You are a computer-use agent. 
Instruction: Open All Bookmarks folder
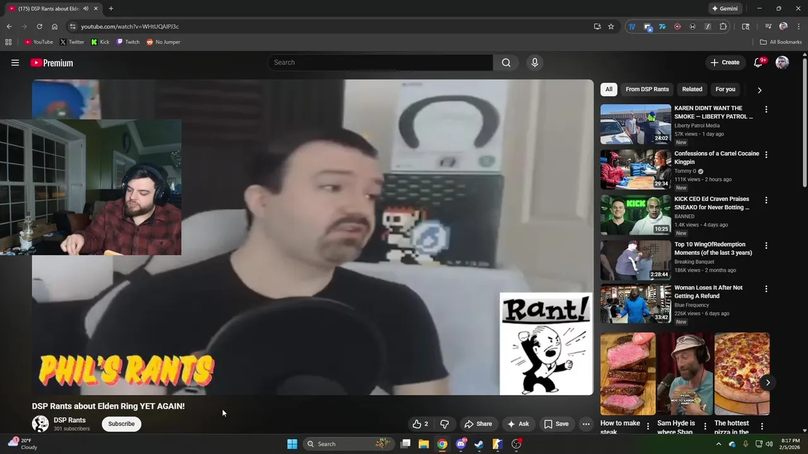pos(781,42)
